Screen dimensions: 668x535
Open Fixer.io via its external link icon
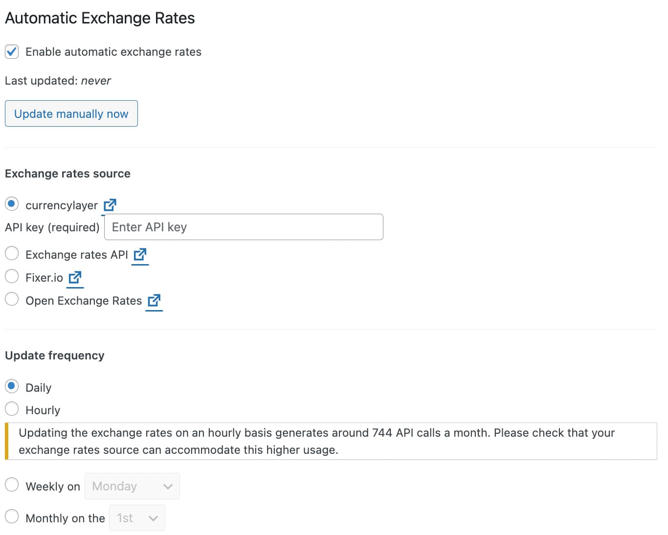(x=75, y=278)
